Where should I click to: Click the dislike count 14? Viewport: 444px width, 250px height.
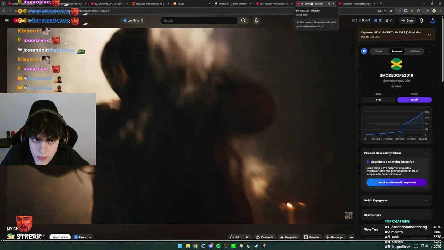click(x=247, y=237)
